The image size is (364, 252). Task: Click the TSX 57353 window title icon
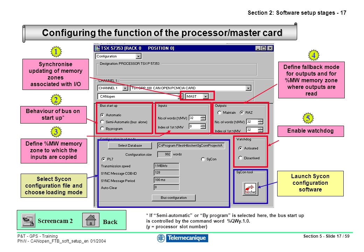pyautogui.click(x=97, y=48)
